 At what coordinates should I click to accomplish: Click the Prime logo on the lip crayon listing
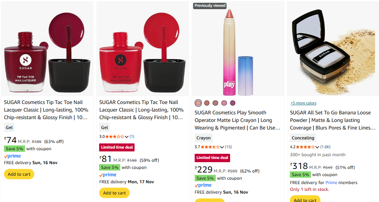pyautogui.click(x=203, y=185)
